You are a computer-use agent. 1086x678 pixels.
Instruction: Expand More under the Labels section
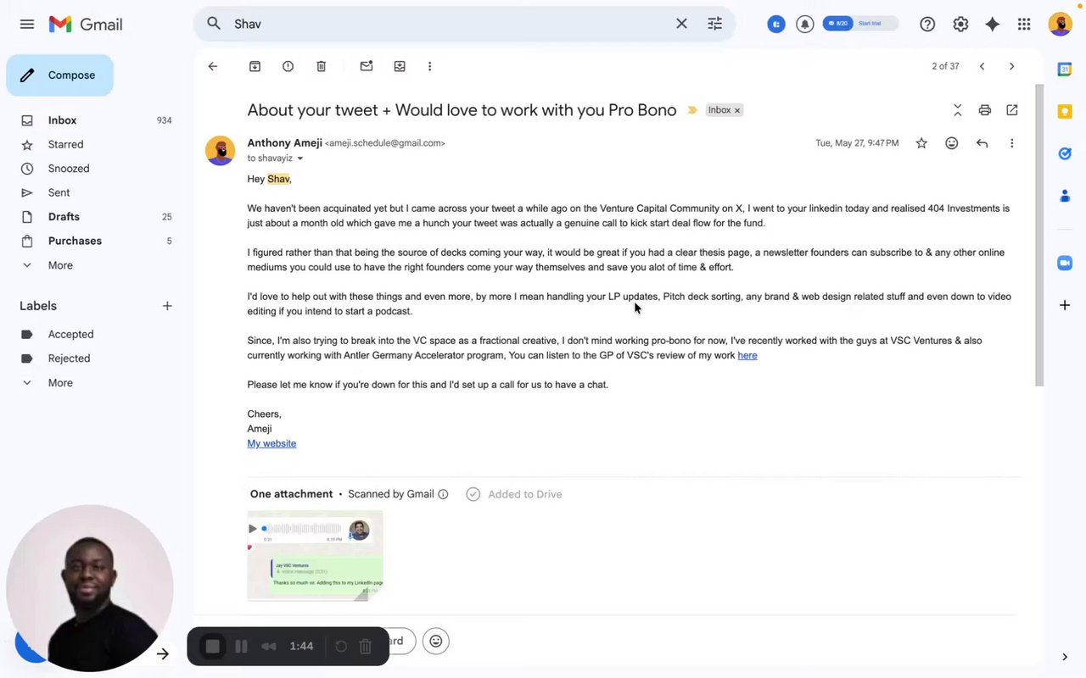[x=59, y=383]
